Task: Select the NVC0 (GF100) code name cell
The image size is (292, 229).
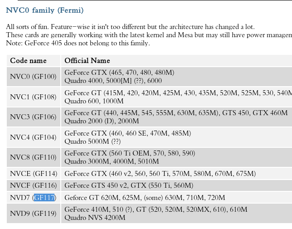Action: click(x=33, y=77)
